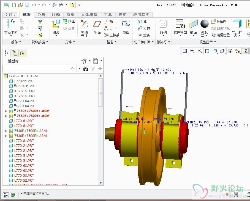Viewport: 250px width, 201px height.
Task: Click the Exploded View (分解图) button
Action: point(219,22)
